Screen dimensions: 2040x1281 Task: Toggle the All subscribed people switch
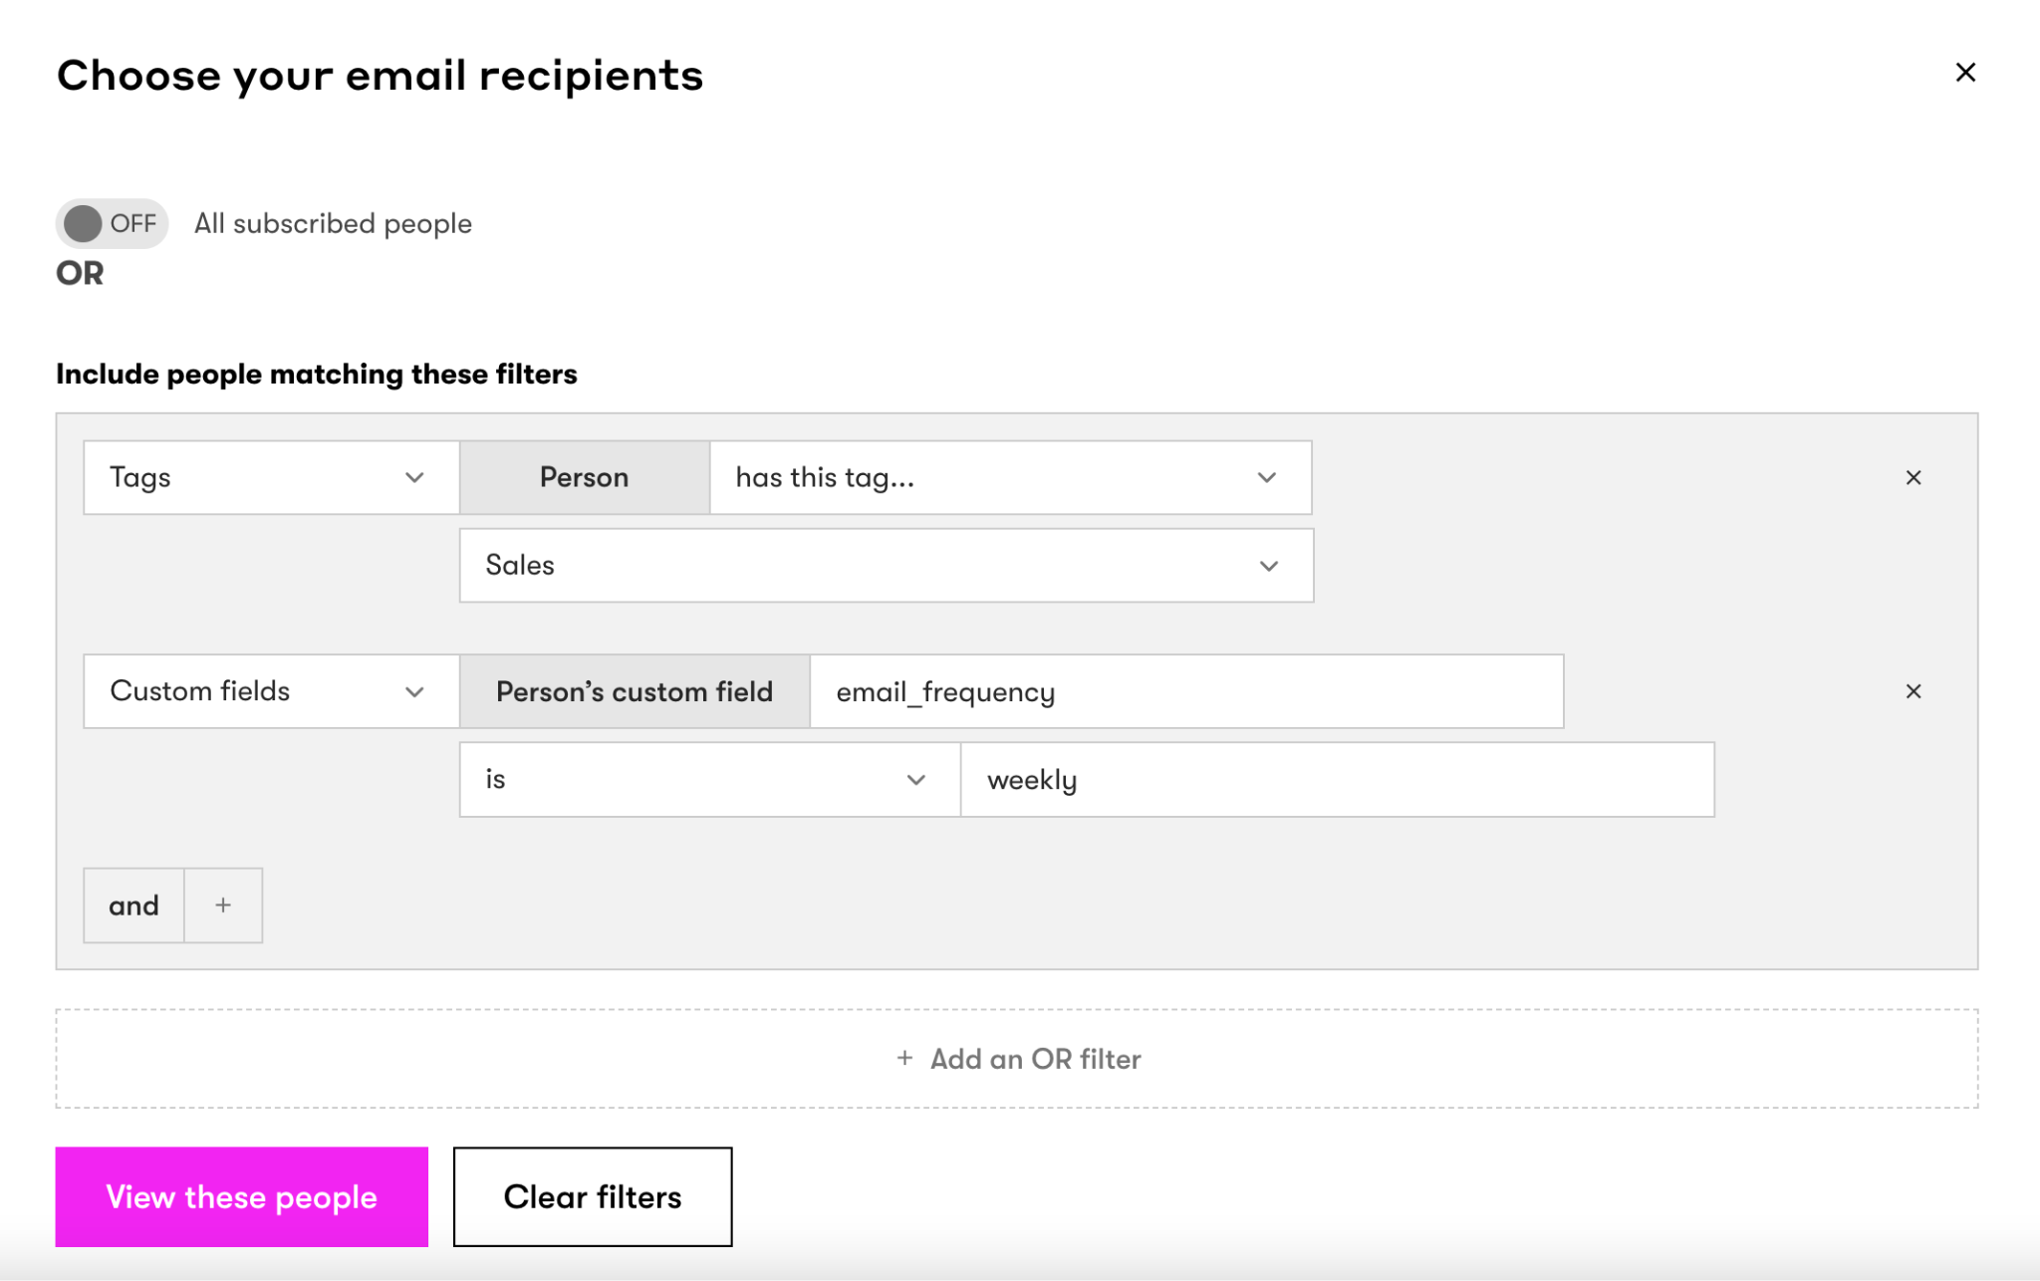click(112, 223)
